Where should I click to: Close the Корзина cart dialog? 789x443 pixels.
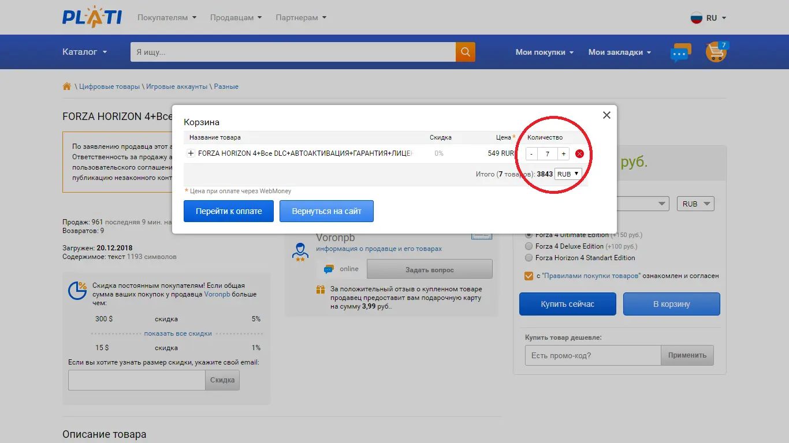click(x=606, y=115)
